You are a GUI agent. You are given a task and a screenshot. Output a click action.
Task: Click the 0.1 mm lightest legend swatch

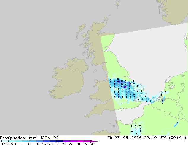pyautogui.click(x=5, y=141)
